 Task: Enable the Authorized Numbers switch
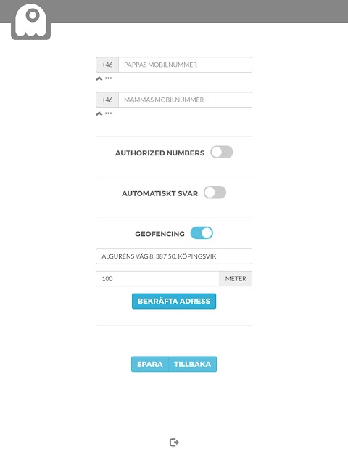(222, 152)
